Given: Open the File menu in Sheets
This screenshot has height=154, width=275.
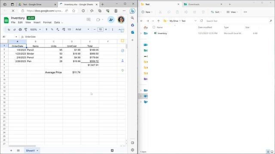Looking at the screenshot, I should 13,22.
